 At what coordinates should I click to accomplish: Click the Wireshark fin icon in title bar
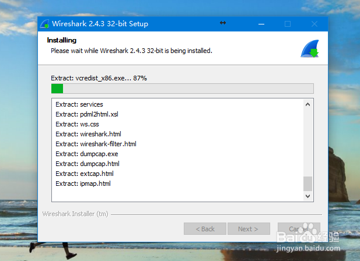[x=44, y=24]
